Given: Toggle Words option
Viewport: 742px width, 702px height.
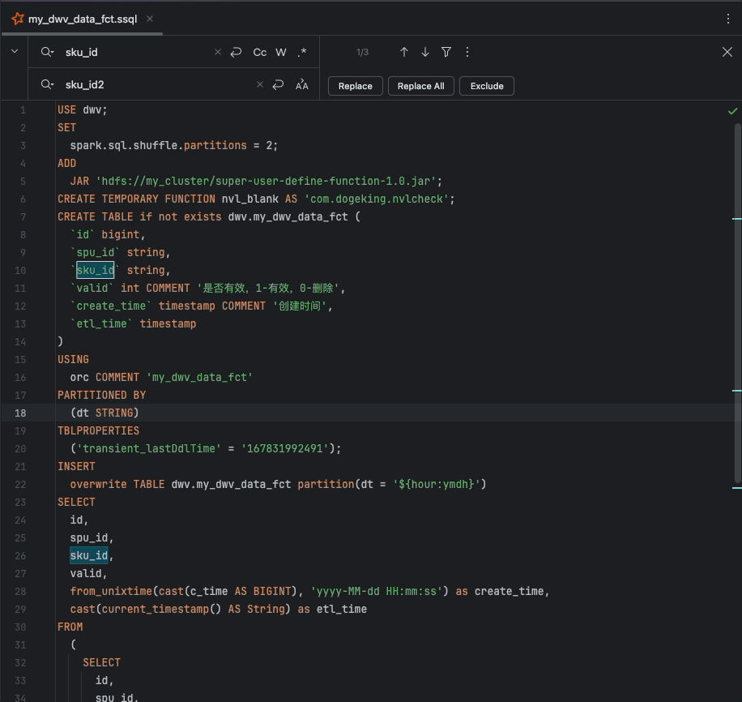Looking at the screenshot, I should click(x=281, y=52).
